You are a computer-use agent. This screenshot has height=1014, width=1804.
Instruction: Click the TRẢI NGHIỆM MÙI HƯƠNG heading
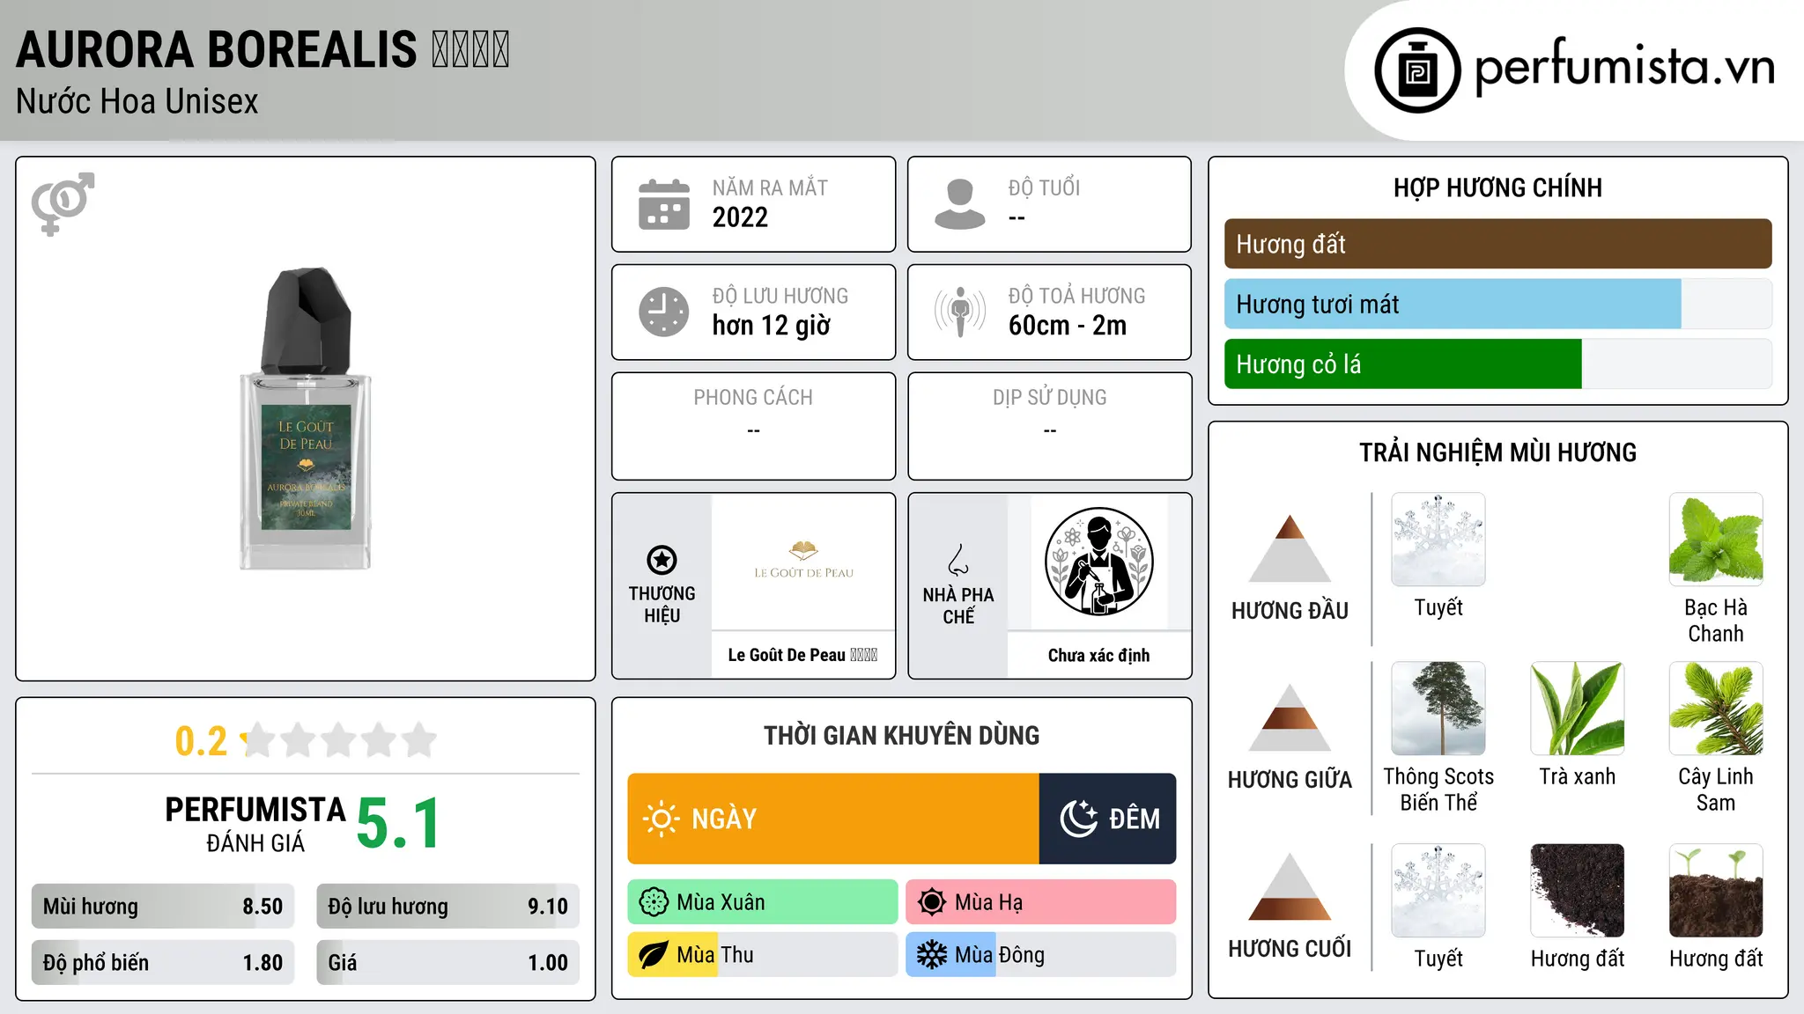[x=1497, y=452]
